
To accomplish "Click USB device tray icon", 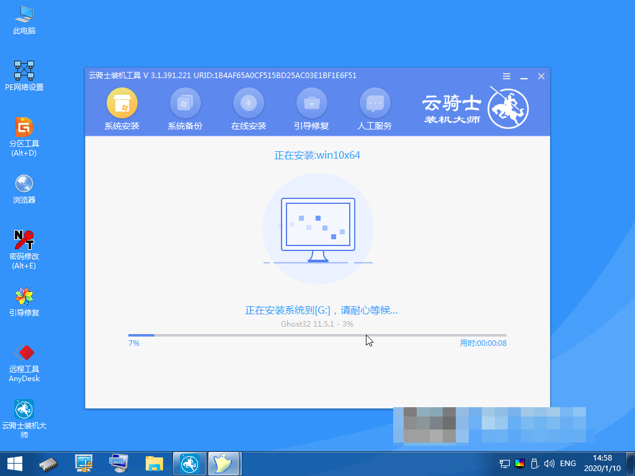I will click(534, 464).
